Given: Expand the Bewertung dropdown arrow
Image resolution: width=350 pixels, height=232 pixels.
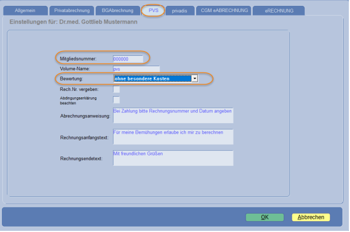Looking at the screenshot, I should 195,78.
